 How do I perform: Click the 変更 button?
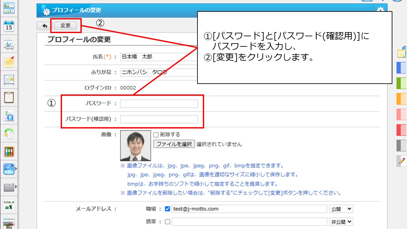click(66, 26)
